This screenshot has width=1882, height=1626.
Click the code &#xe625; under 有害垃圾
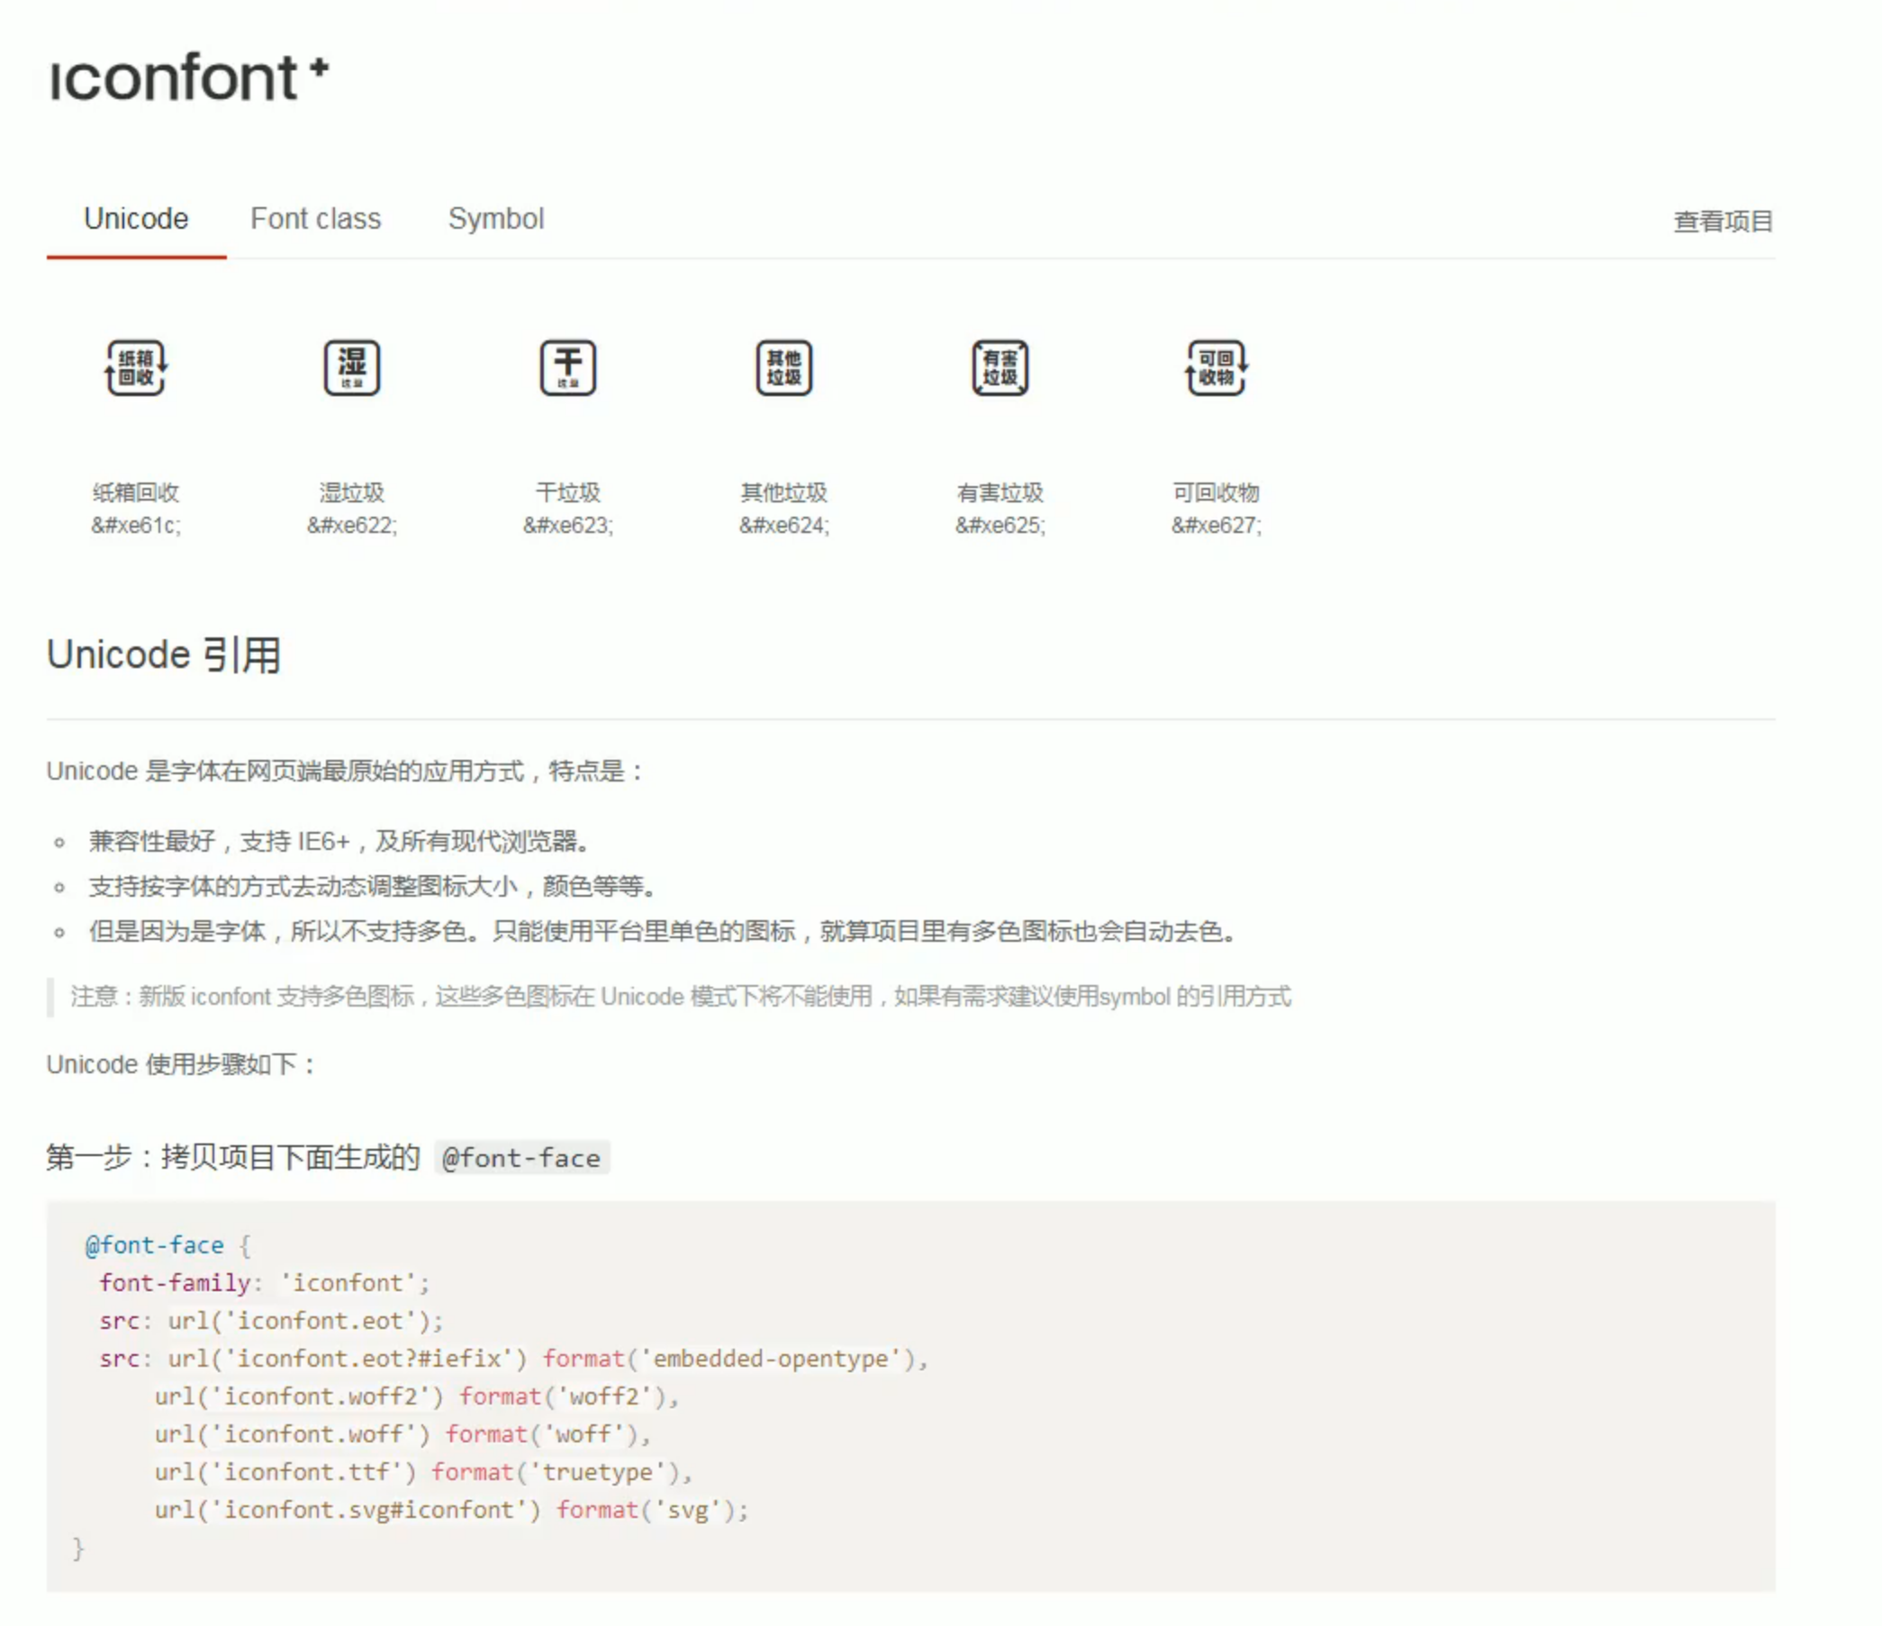coord(1000,525)
